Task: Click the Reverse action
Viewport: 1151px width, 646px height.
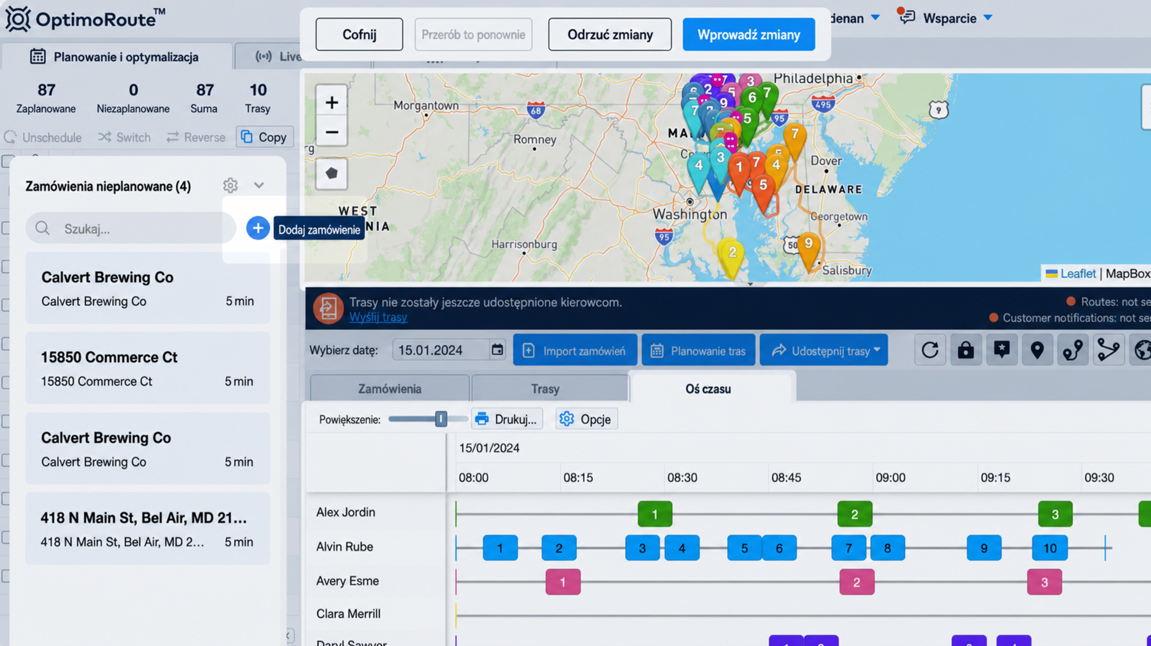Action: coord(196,137)
